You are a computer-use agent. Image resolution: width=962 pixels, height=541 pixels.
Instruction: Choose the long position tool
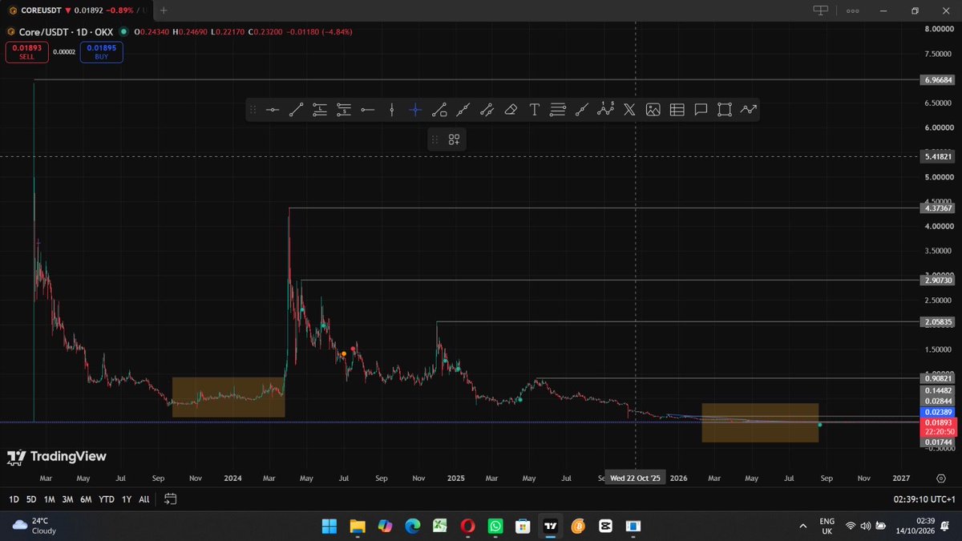point(320,110)
